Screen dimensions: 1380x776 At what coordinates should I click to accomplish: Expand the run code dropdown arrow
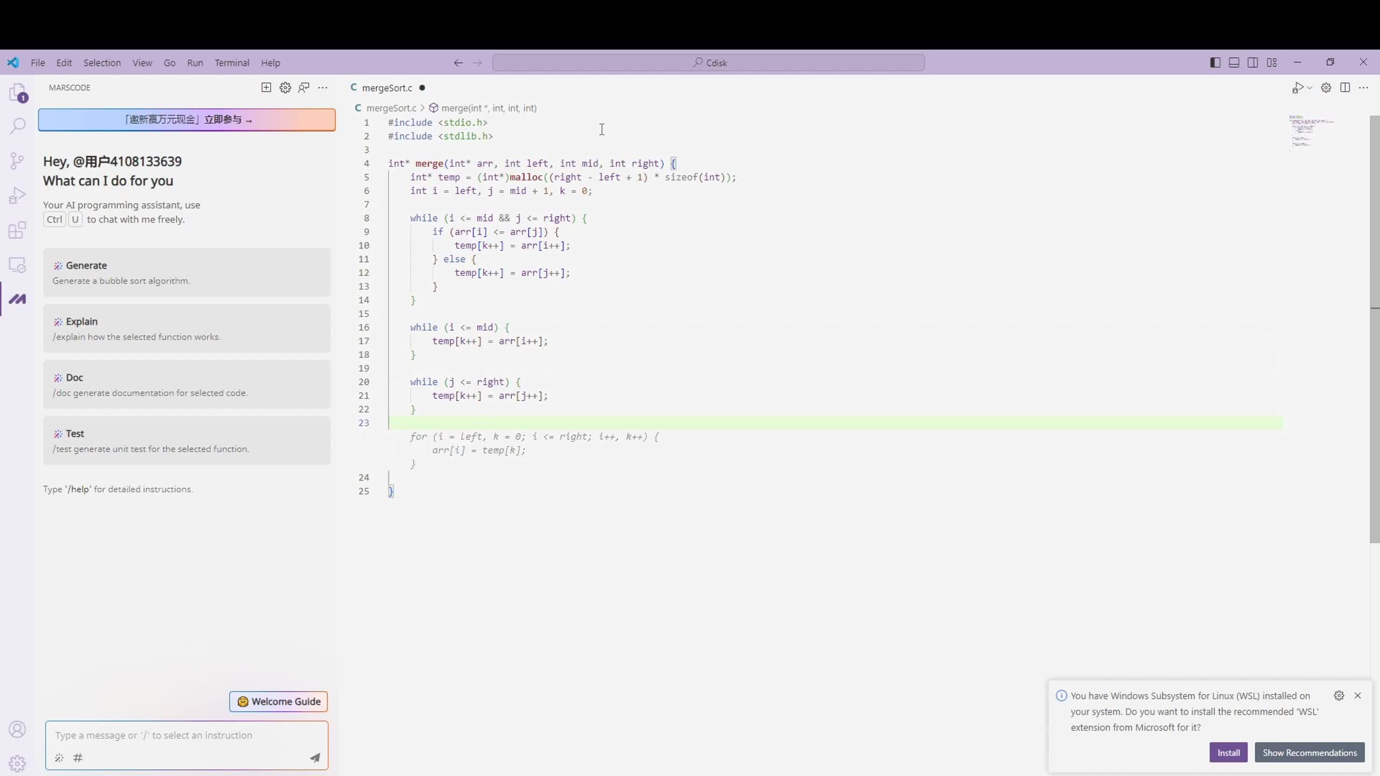pyautogui.click(x=1310, y=88)
